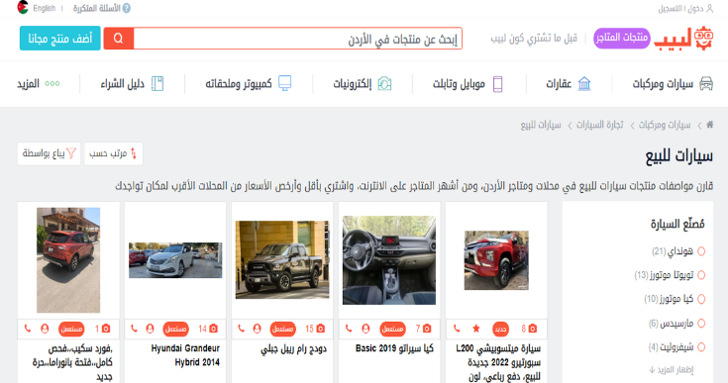The height and width of the screenshot is (383, 728).
Task: Click the home icon in breadcrumb
Action: pyautogui.click(x=709, y=125)
